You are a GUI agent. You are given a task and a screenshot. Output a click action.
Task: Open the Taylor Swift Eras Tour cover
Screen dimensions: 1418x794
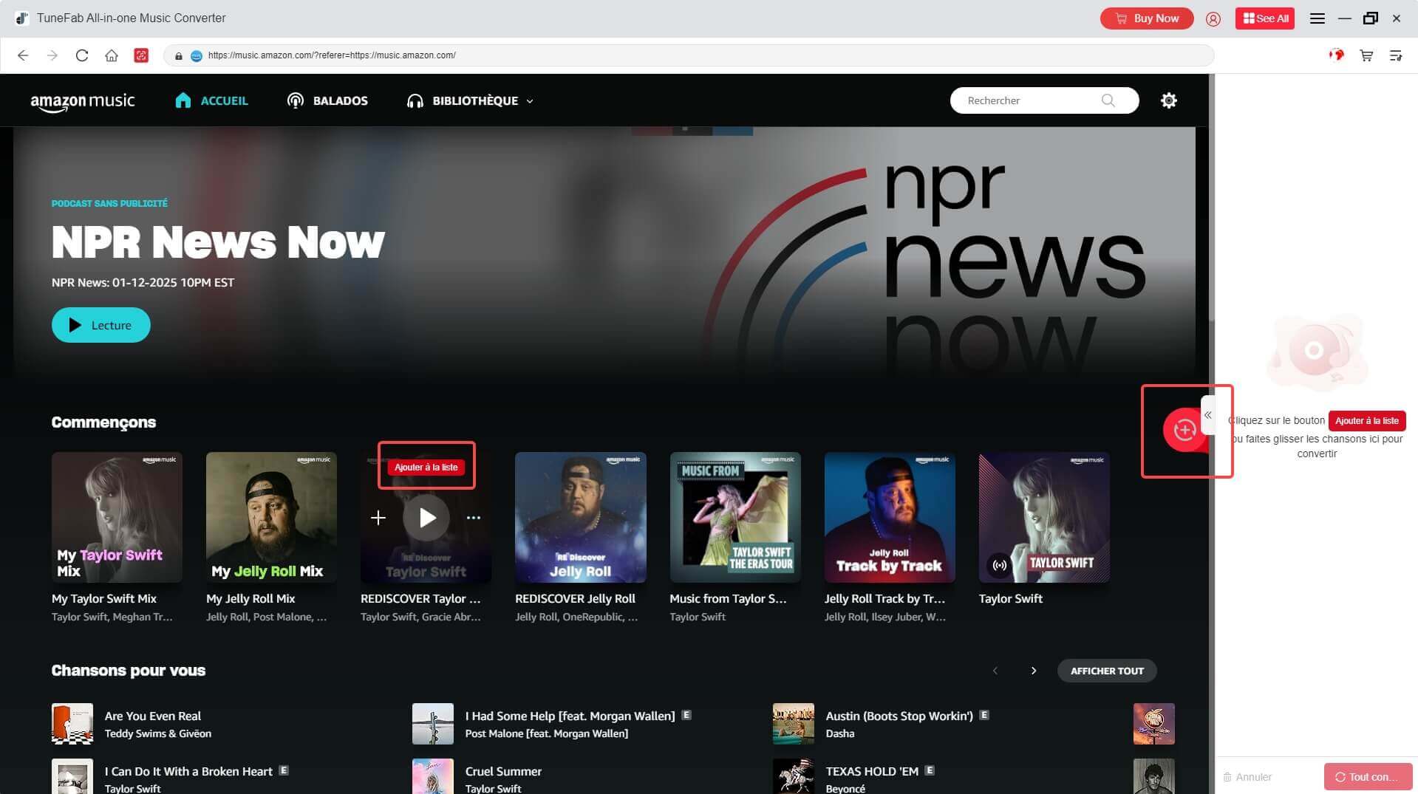click(735, 517)
